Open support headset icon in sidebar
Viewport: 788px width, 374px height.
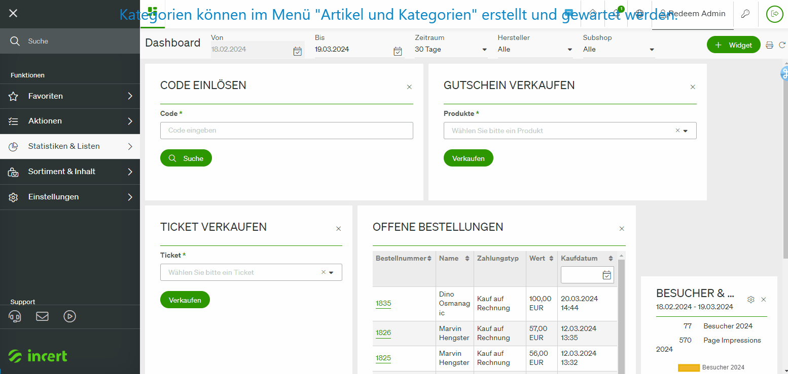(x=15, y=316)
